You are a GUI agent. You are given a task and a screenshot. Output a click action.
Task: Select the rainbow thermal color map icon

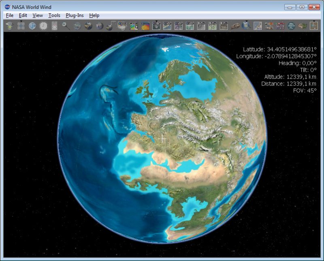click(145, 26)
